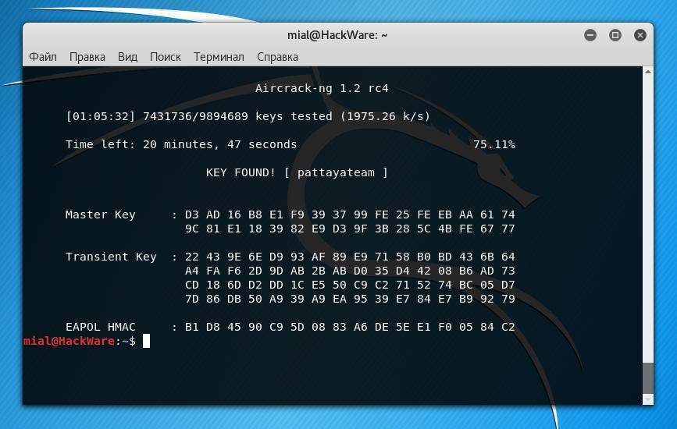677x429 pixels.
Task: Open the Файл menu
Action: 43,57
